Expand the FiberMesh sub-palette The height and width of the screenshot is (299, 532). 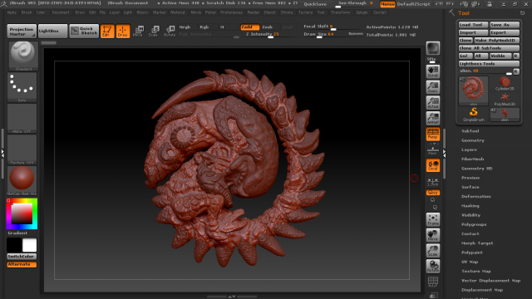(473, 159)
